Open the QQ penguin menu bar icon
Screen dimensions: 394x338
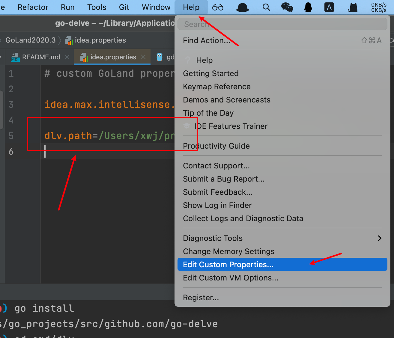click(x=308, y=7)
